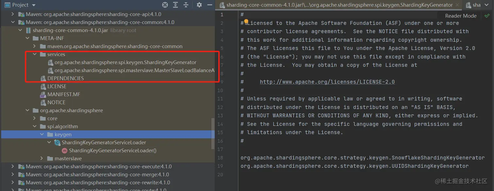Click the Project window icon in header
494x191 pixels.
[x=7, y=5]
